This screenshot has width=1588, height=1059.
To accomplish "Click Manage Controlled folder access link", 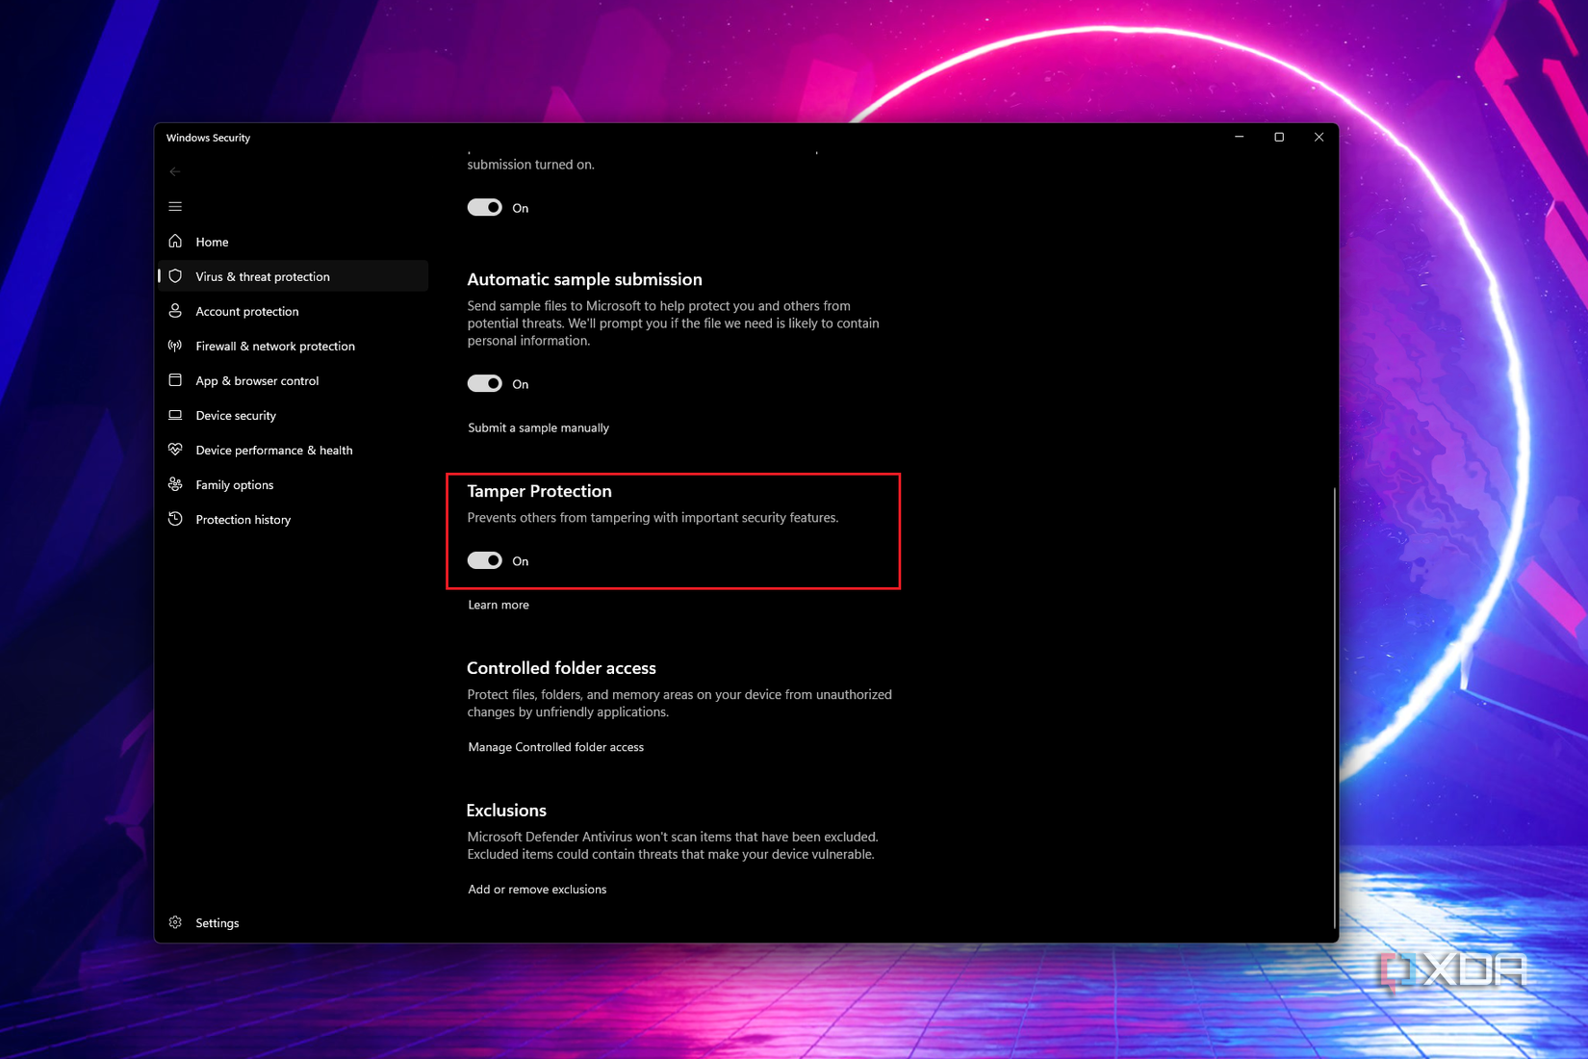I will point(555,747).
